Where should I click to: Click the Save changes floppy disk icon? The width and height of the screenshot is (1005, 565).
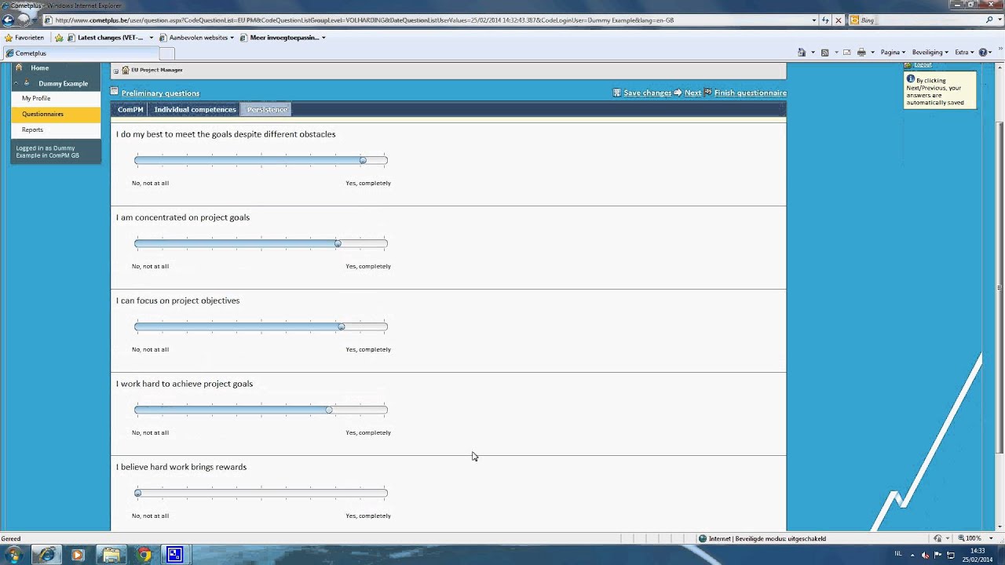pos(617,93)
